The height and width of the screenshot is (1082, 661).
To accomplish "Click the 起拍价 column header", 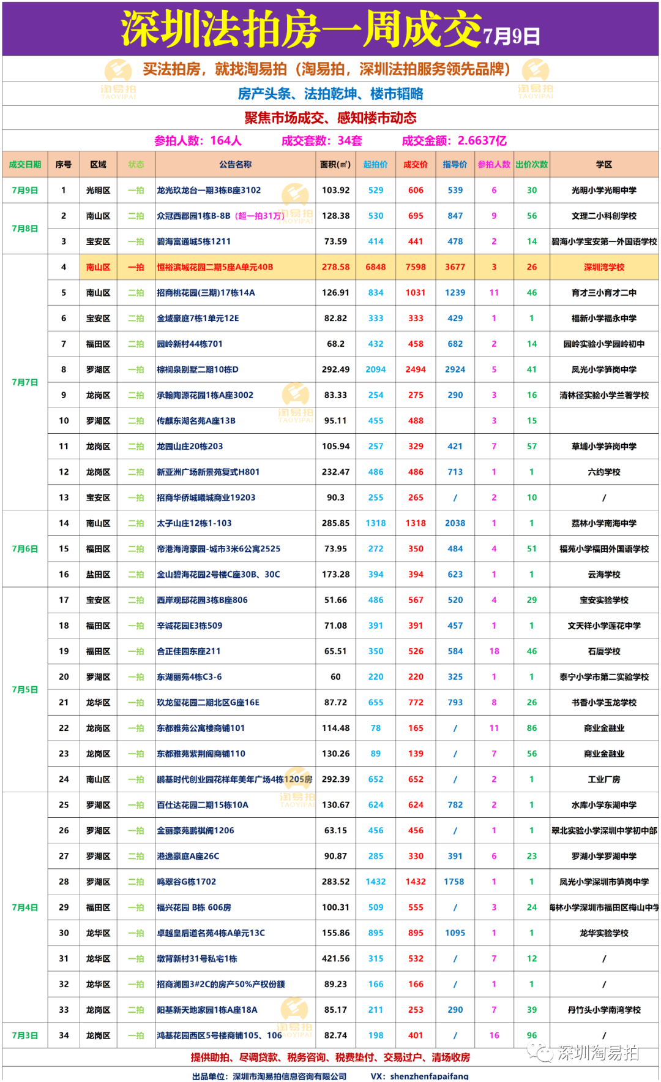I will click(376, 164).
